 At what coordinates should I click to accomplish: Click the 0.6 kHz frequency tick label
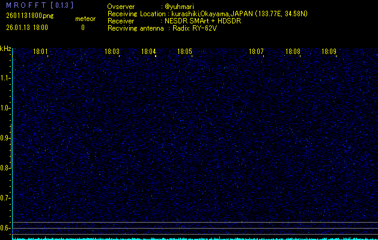[5, 227]
